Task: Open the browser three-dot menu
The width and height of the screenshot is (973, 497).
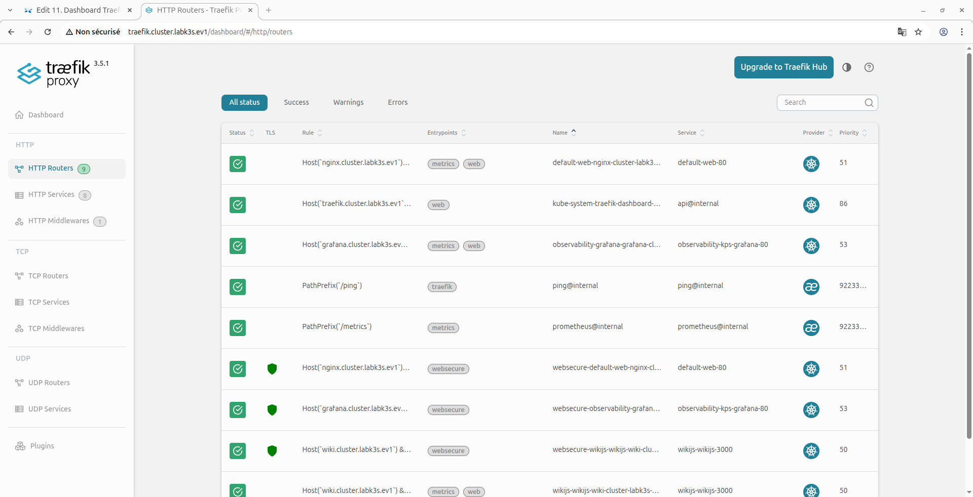Action: 962,32
